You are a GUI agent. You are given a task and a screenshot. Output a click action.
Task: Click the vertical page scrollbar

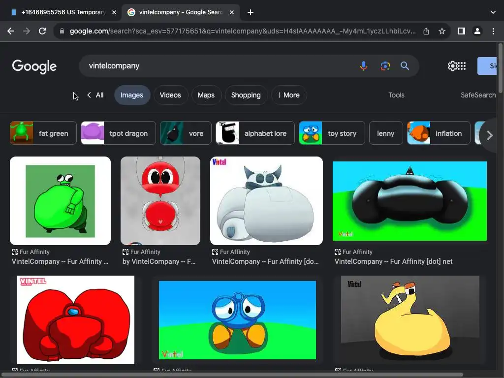click(x=500, y=67)
